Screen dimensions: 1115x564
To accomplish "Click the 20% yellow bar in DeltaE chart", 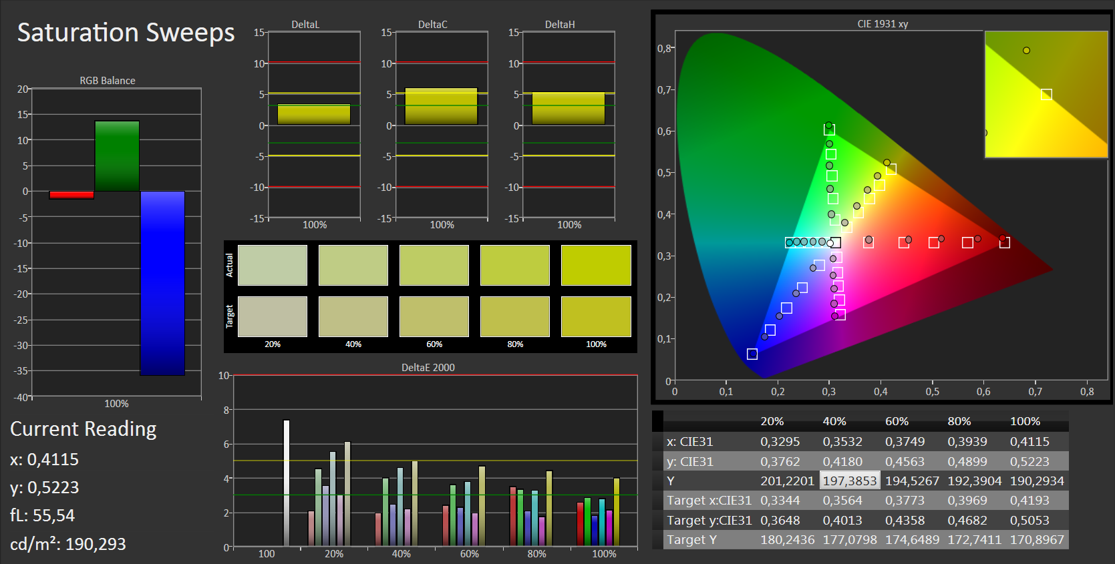I will tap(347, 494).
